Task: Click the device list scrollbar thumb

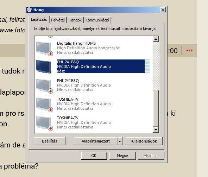Action: (156, 109)
